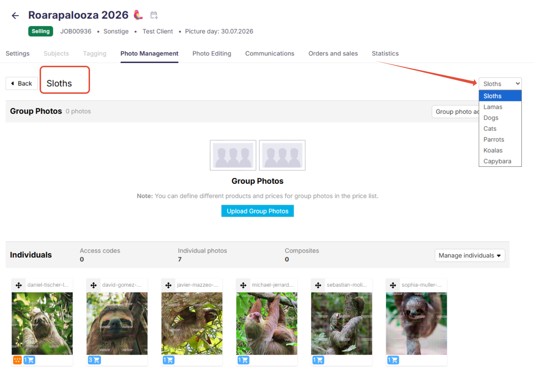Expand the Manage individuals dropdown
Screen dimensions: 534x377
pyautogui.click(x=470, y=256)
